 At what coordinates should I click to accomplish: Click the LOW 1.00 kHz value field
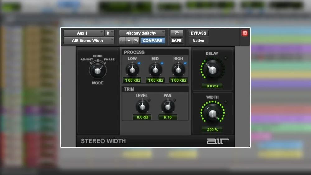point(132,80)
